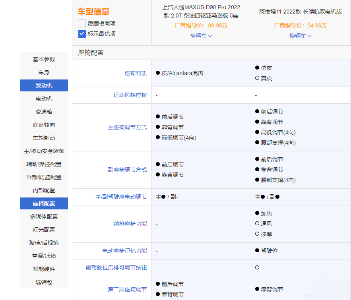Click 阿维塔11 2022款 model title
Screen dimensions: 351x300
[x=301, y=12]
